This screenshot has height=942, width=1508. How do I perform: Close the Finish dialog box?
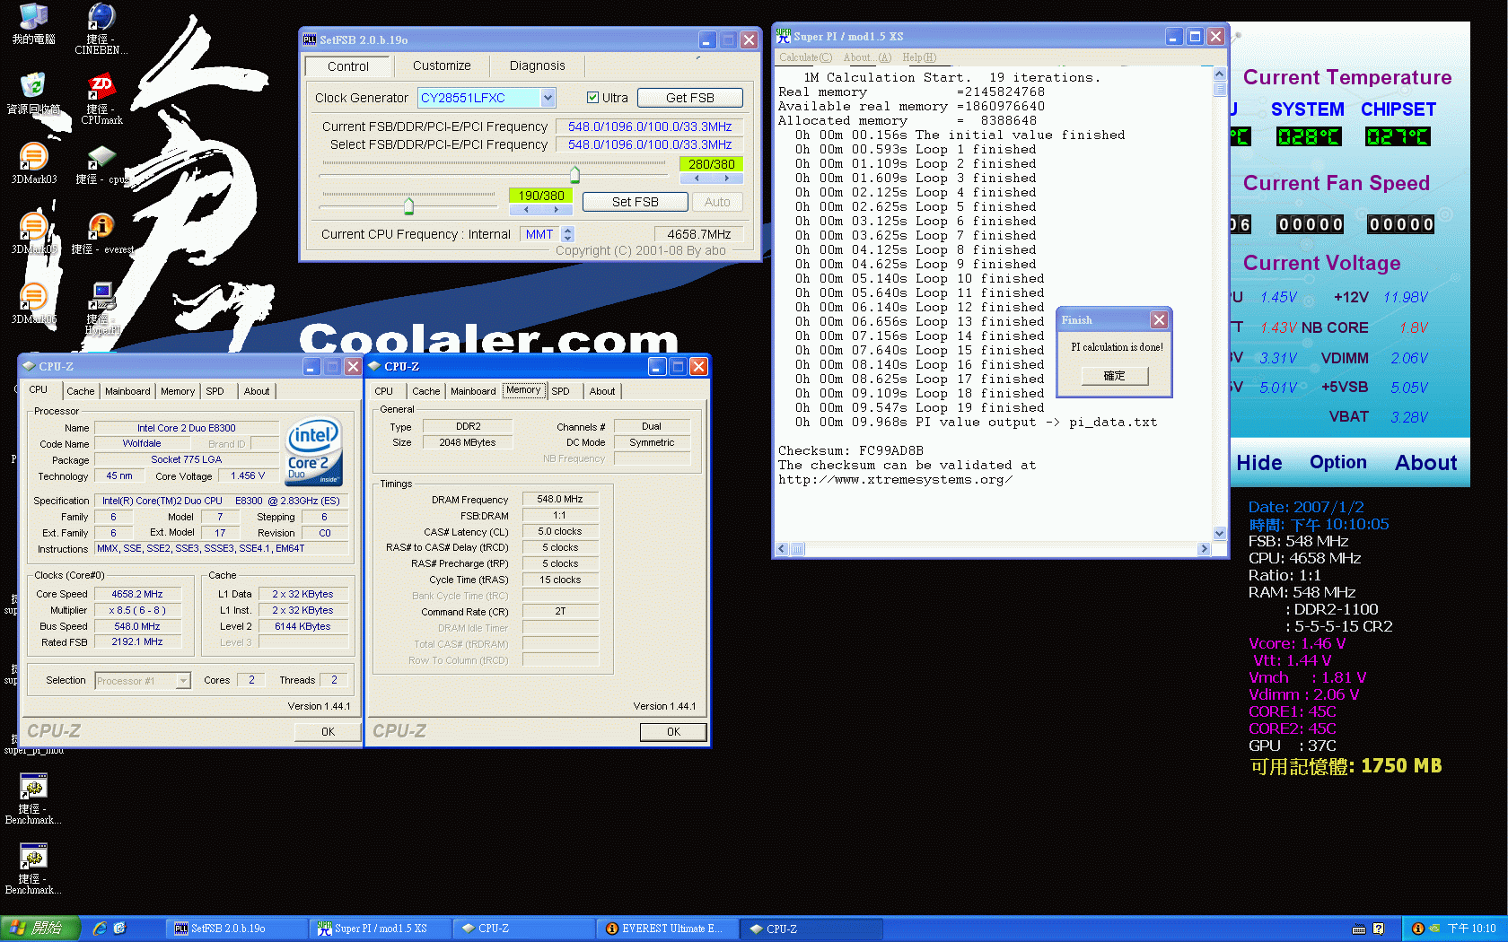[1159, 320]
